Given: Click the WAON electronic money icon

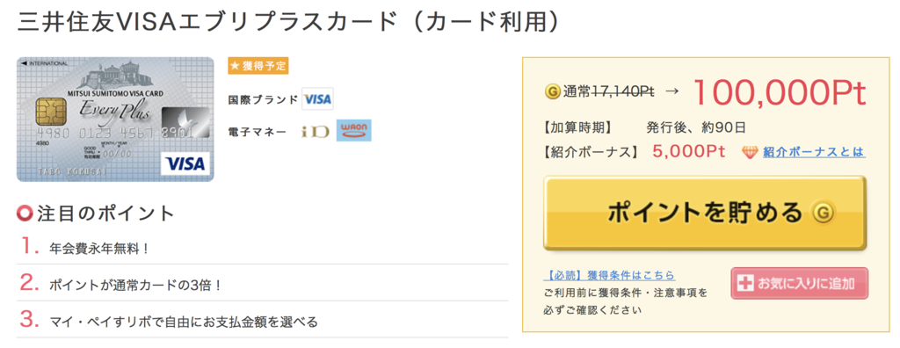Looking at the screenshot, I should [x=353, y=130].
